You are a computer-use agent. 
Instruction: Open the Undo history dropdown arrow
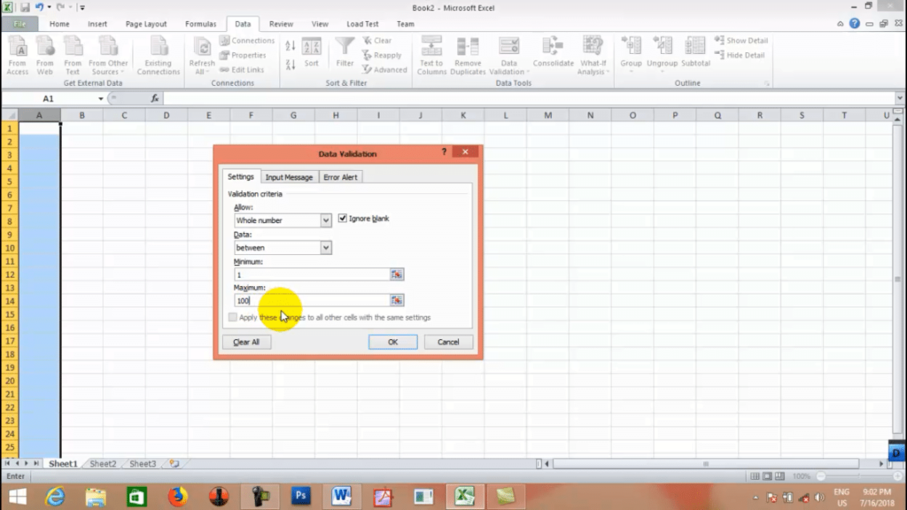coord(50,7)
